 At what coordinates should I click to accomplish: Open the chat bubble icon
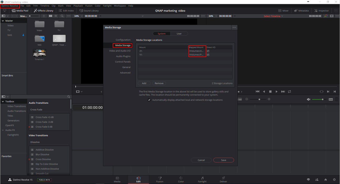pos(308,180)
